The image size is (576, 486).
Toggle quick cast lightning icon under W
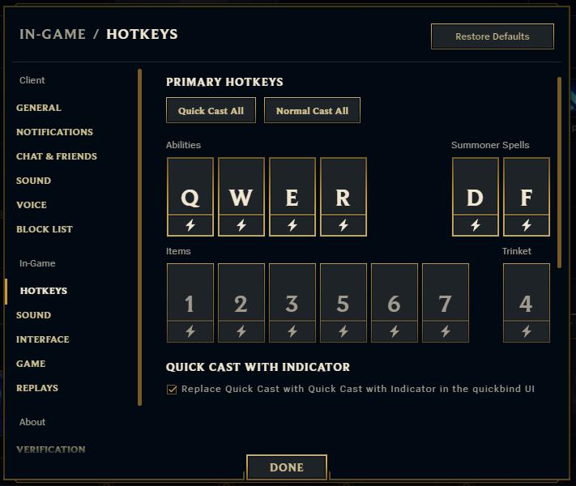click(x=241, y=225)
